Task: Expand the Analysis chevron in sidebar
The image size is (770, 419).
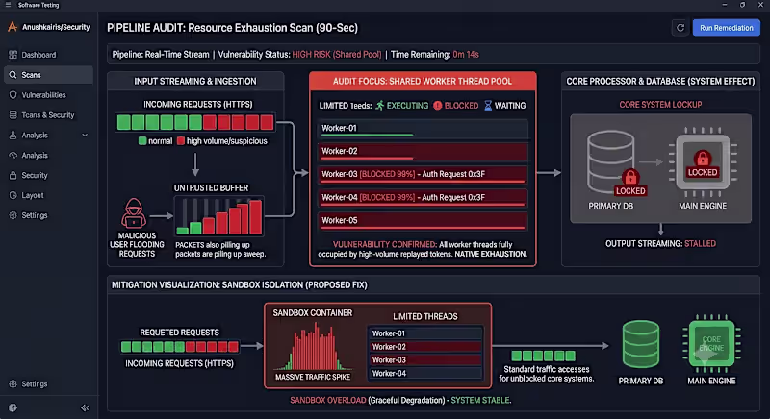Action: pos(85,136)
